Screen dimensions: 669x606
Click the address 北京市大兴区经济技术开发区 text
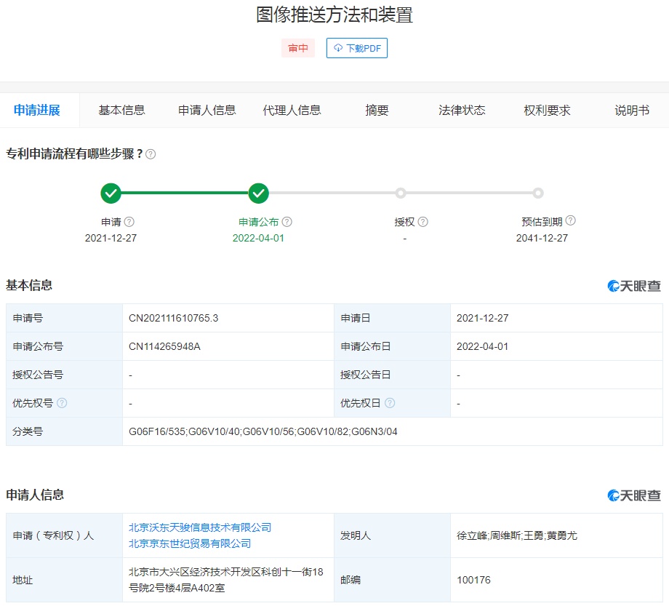click(x=225, y=580)
